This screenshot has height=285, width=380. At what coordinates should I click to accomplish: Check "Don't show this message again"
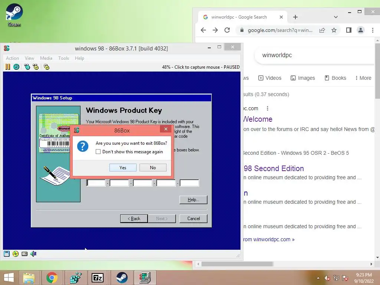(x=98, y=152)
